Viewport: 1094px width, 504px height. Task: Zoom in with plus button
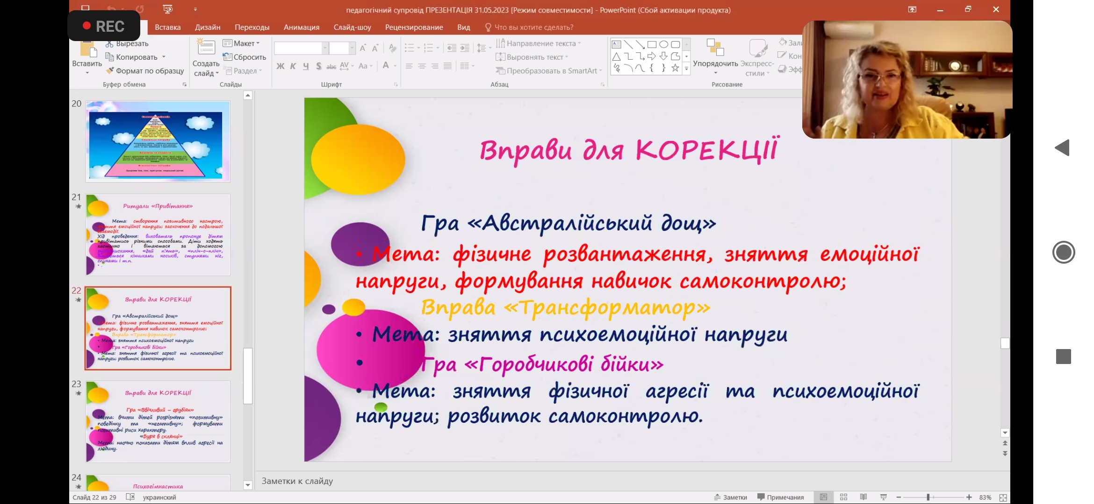[x=969, y=497]
